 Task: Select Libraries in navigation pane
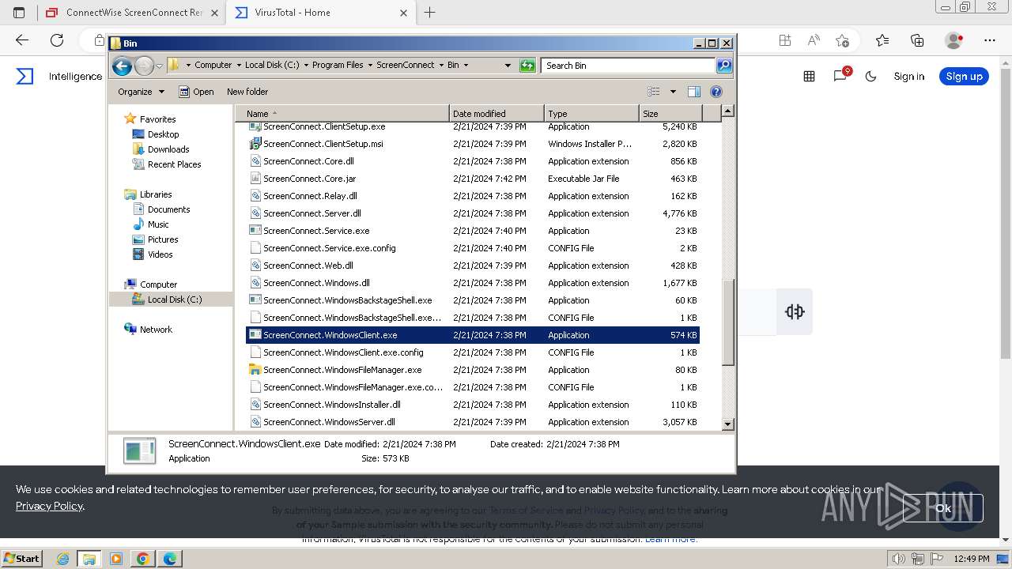(156, 194)
